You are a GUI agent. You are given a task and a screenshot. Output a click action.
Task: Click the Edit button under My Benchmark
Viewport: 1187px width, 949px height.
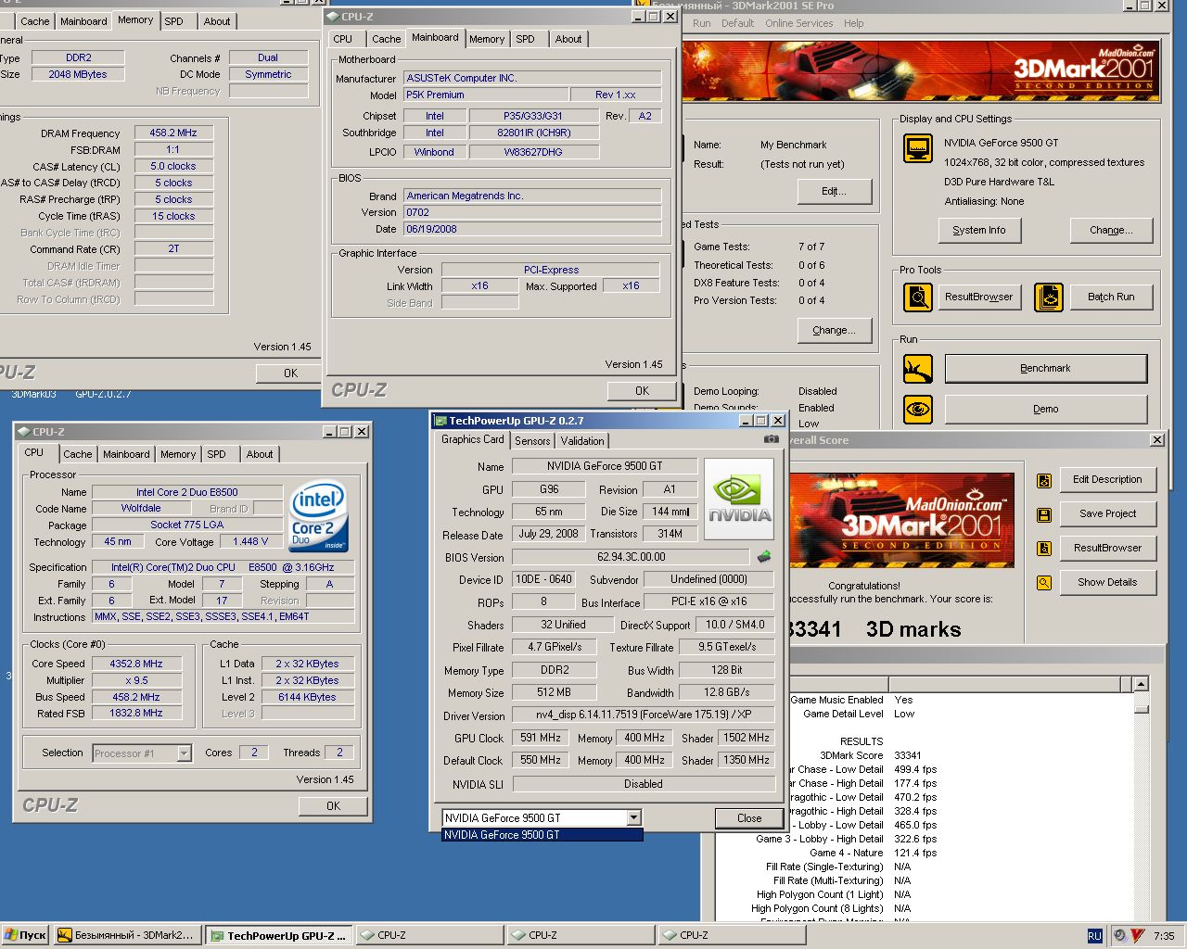pyautogui.click(x=835, y=192)
